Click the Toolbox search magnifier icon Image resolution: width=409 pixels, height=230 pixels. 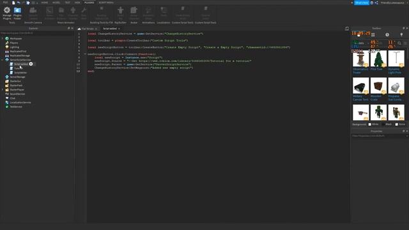click(399, 43)
